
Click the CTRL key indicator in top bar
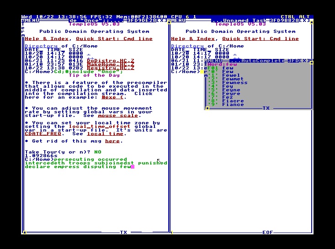point(288,17)
